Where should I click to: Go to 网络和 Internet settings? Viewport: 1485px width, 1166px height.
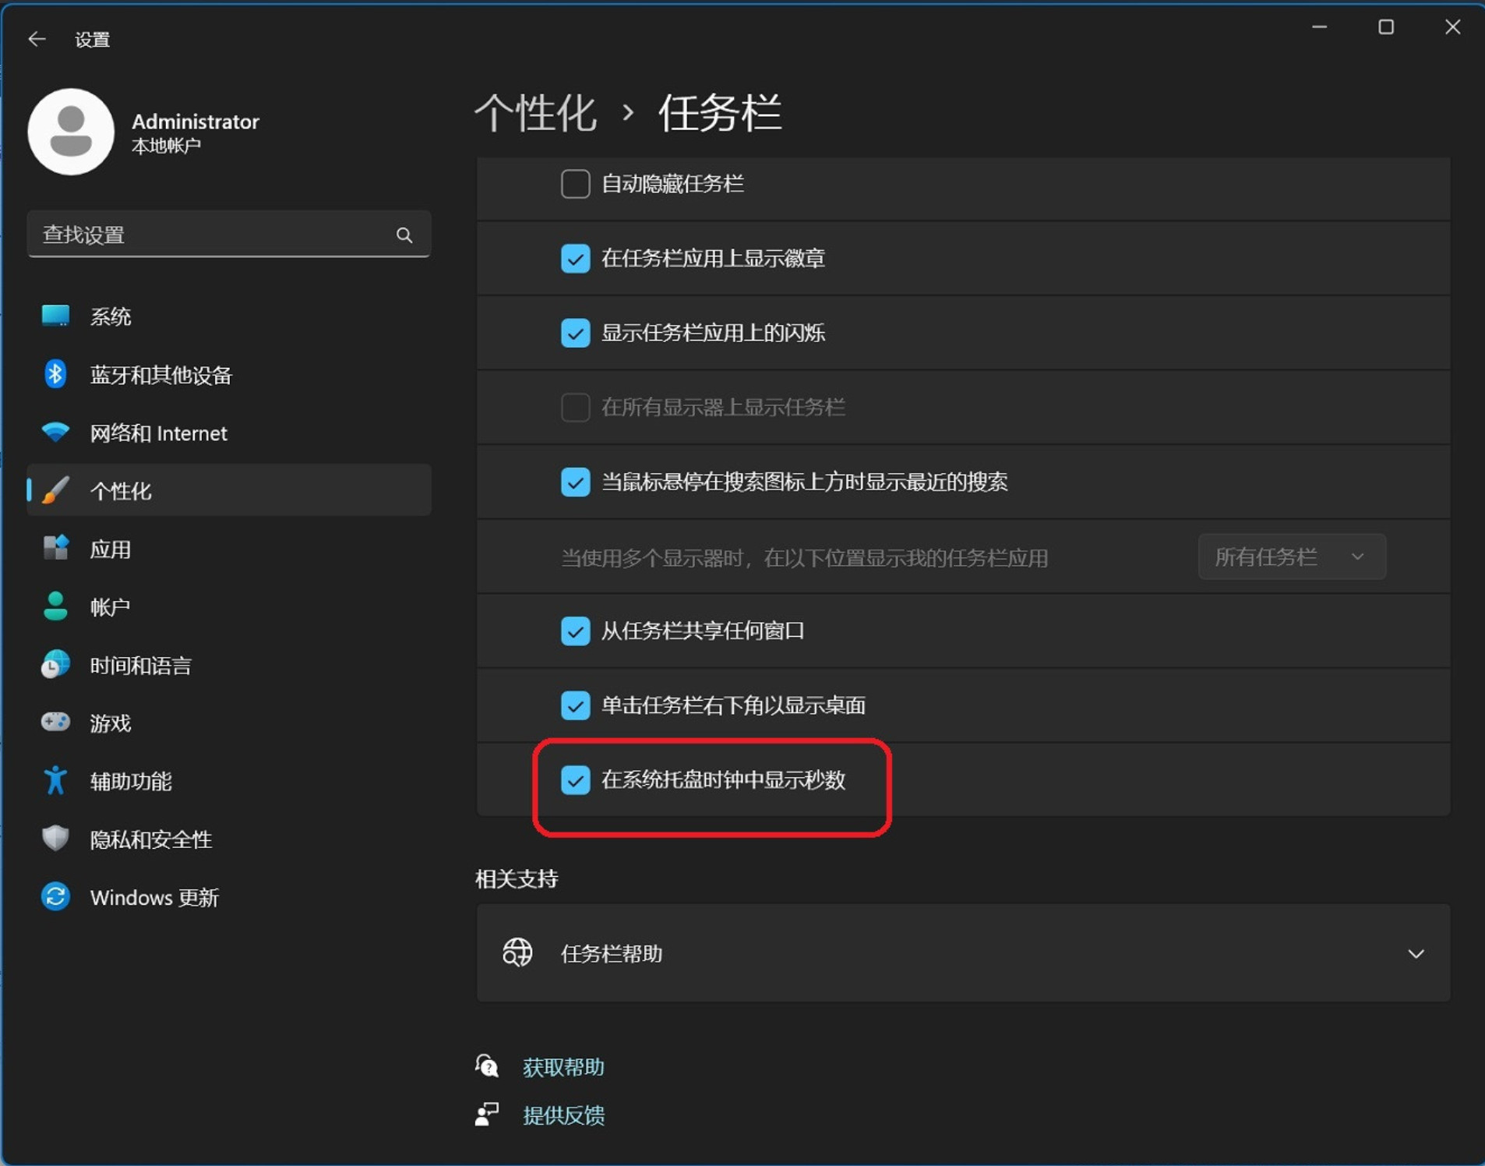click(228, 432)
